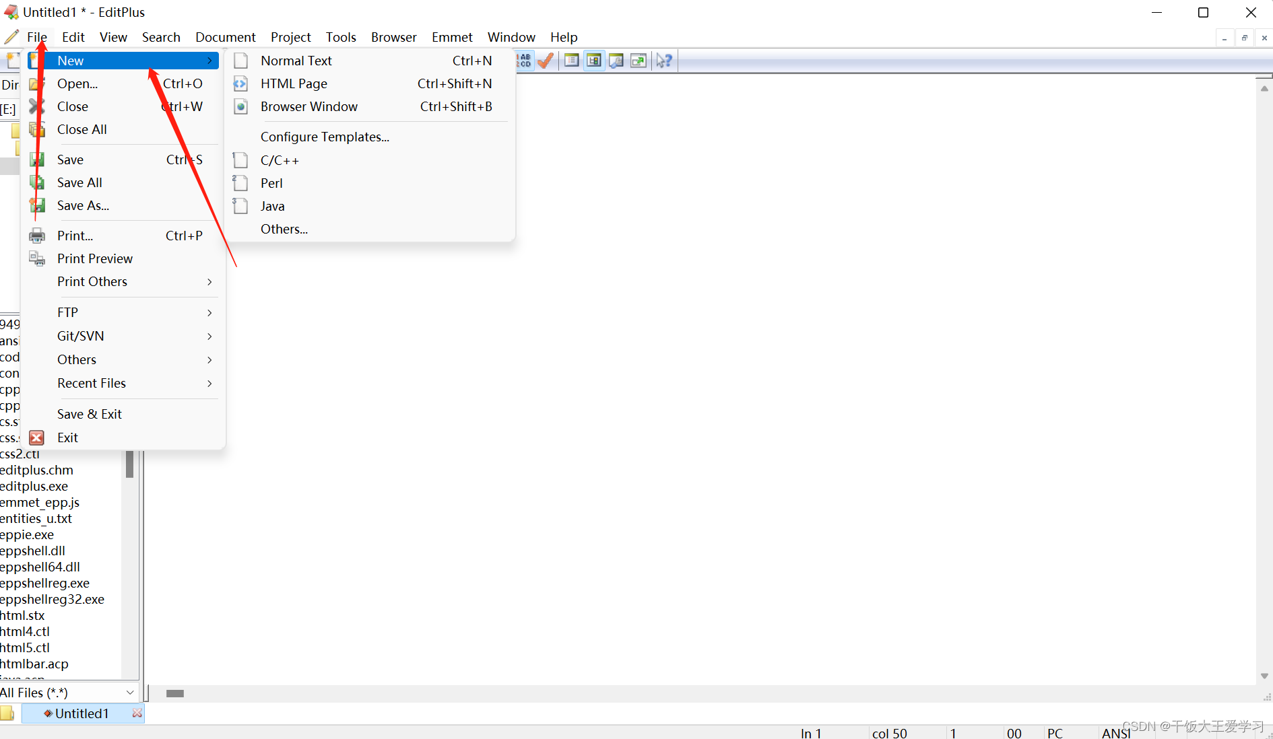Screen dimensions: 1273x739
Task: Open the Help menu
Action: coord(564,37)
